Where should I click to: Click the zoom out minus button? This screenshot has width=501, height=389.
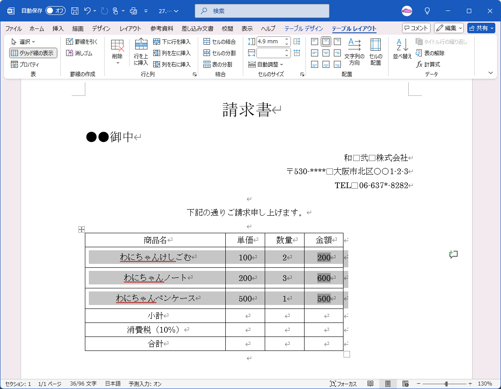click(418, 384)
